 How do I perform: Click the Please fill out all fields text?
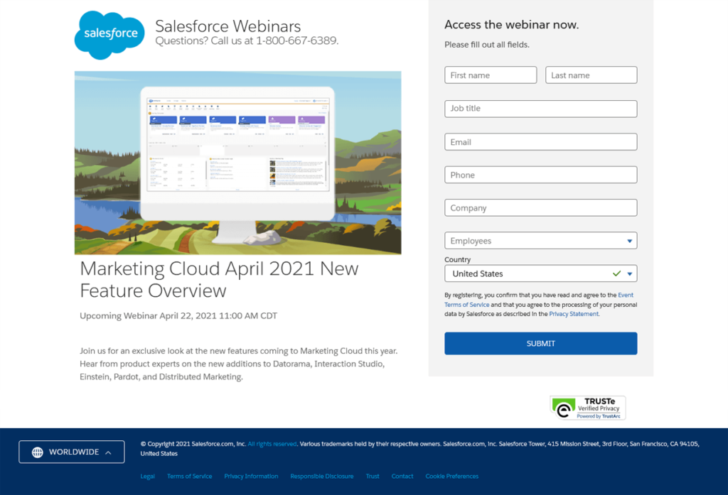click(x=486, y=45)
